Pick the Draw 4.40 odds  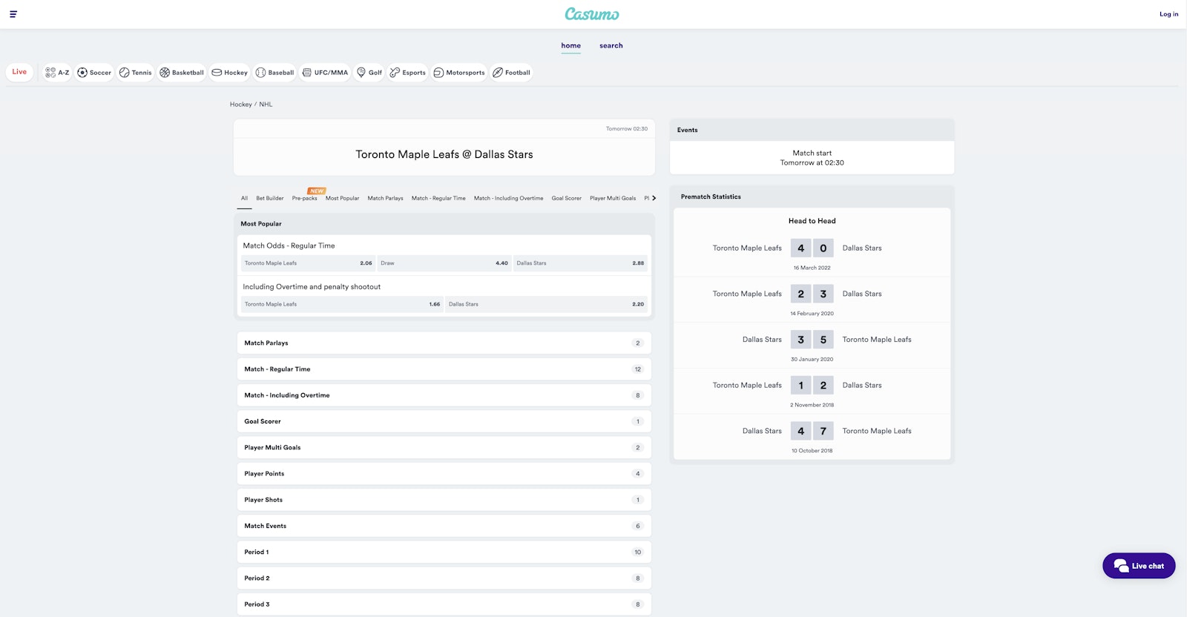444,263
